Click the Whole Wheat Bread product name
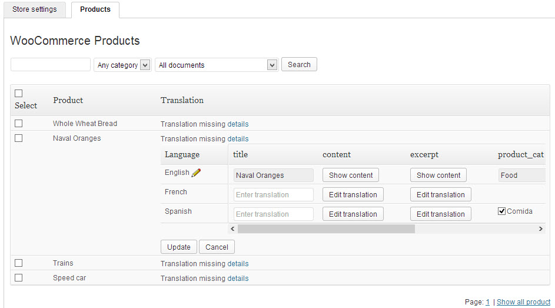The height and width of the screenshot is (308, 555). [85, 124]
